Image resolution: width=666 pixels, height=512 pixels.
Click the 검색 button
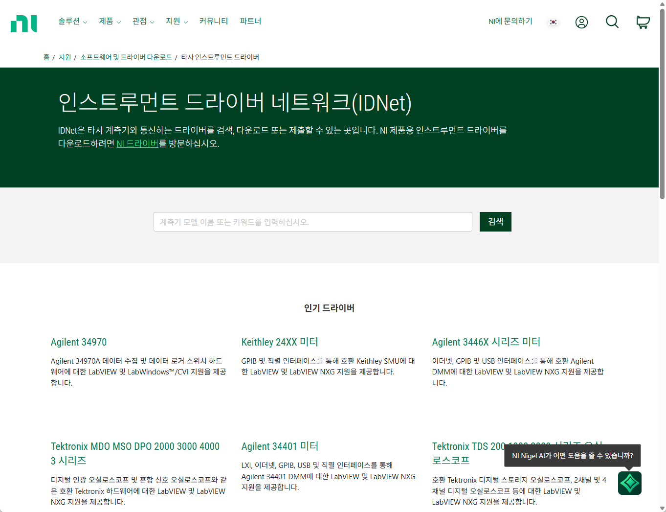click(495, 222)
